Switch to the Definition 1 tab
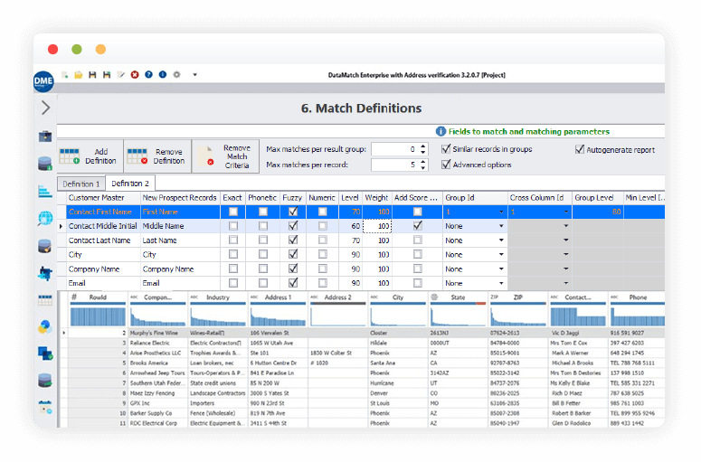Screen dimensions: 701x462 click(x=81, y=184)
